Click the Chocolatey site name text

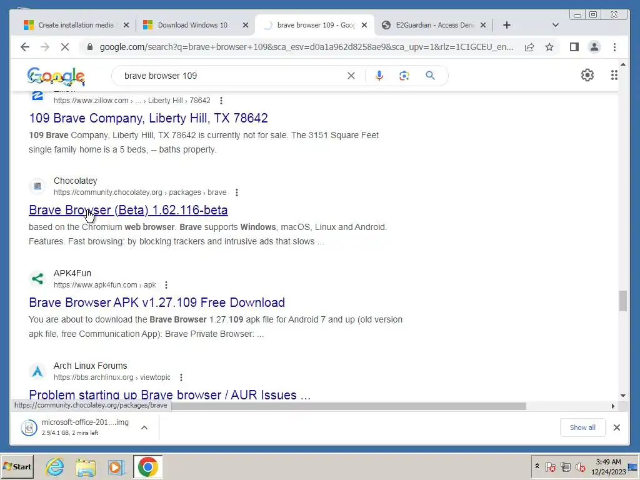(76, 181)
